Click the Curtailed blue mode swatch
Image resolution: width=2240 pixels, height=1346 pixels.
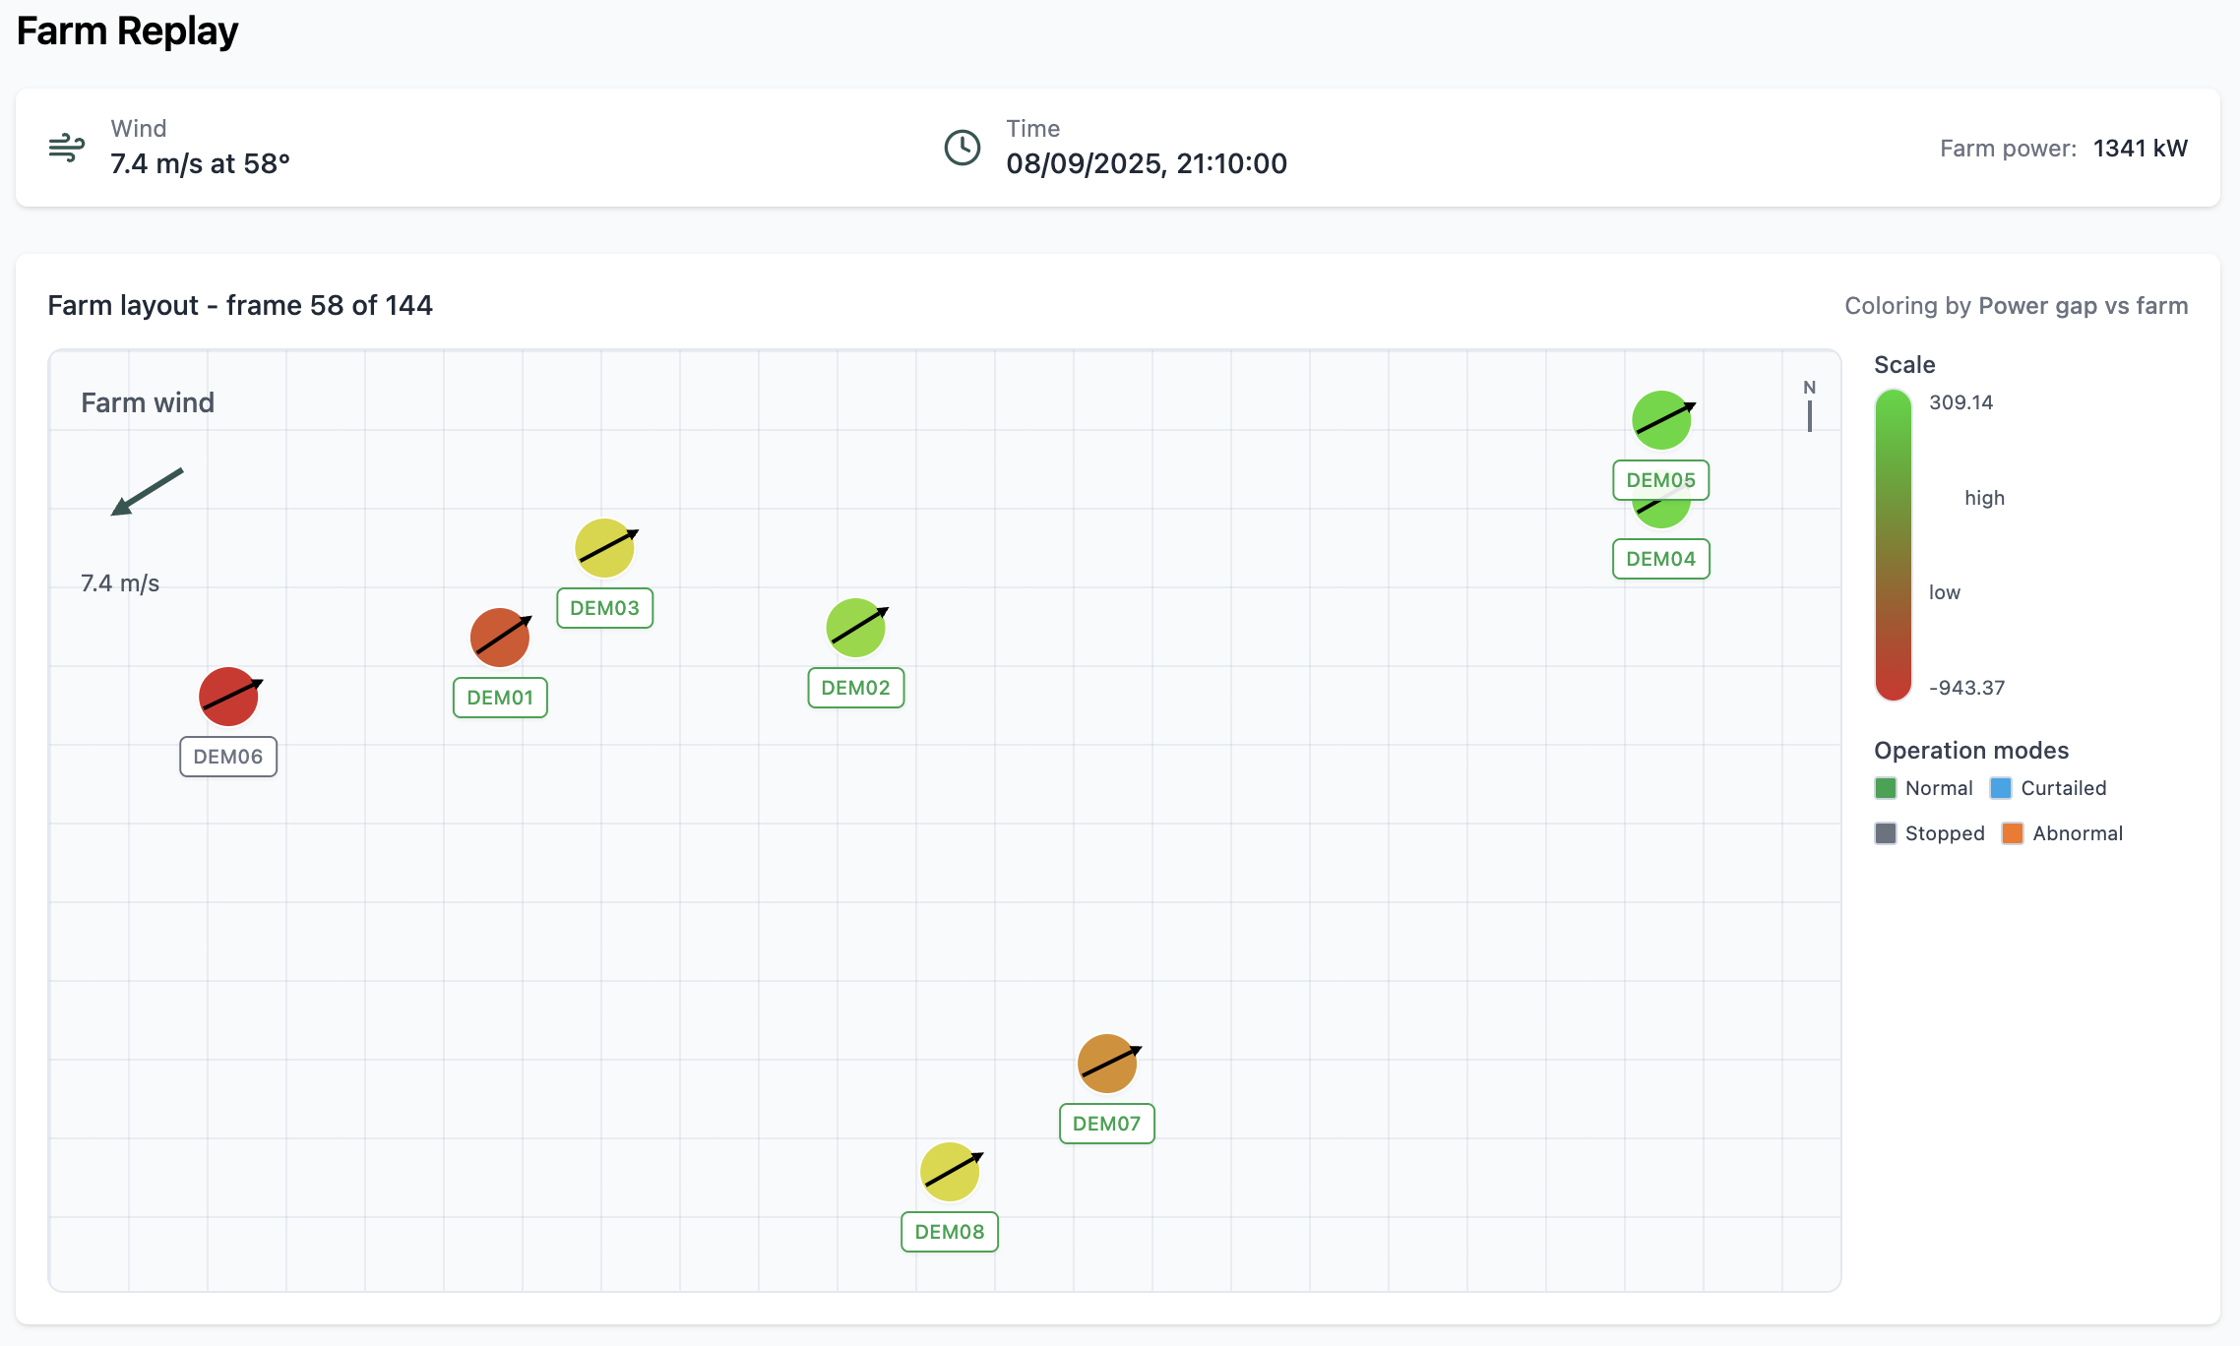pos(2001,788)
